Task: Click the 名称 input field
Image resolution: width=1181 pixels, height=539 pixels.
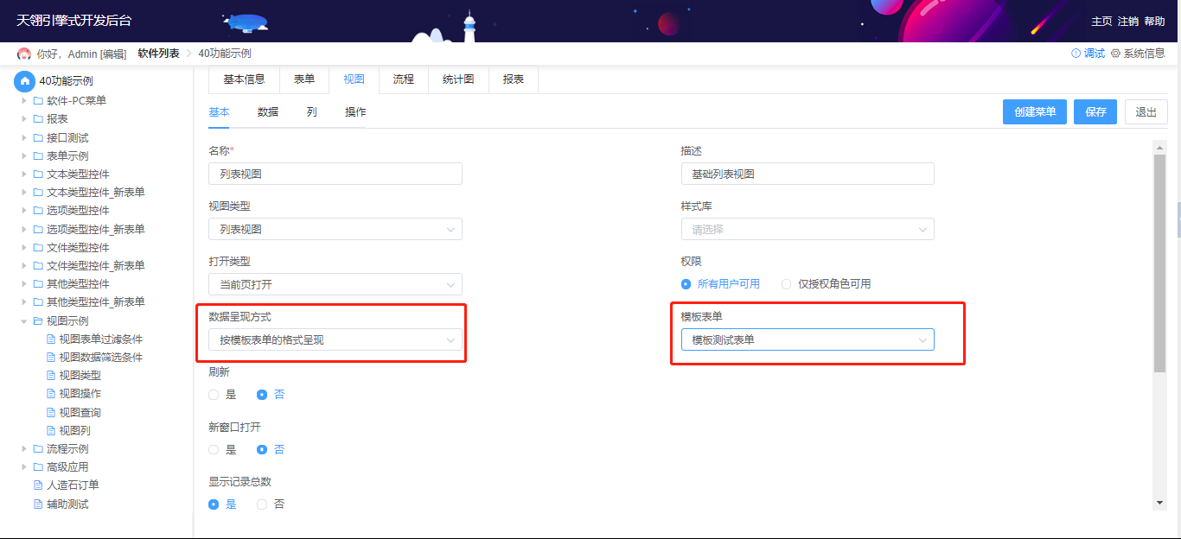Action: 335,174
